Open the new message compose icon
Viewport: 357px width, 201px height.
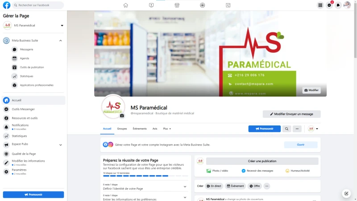pos(346,193)
